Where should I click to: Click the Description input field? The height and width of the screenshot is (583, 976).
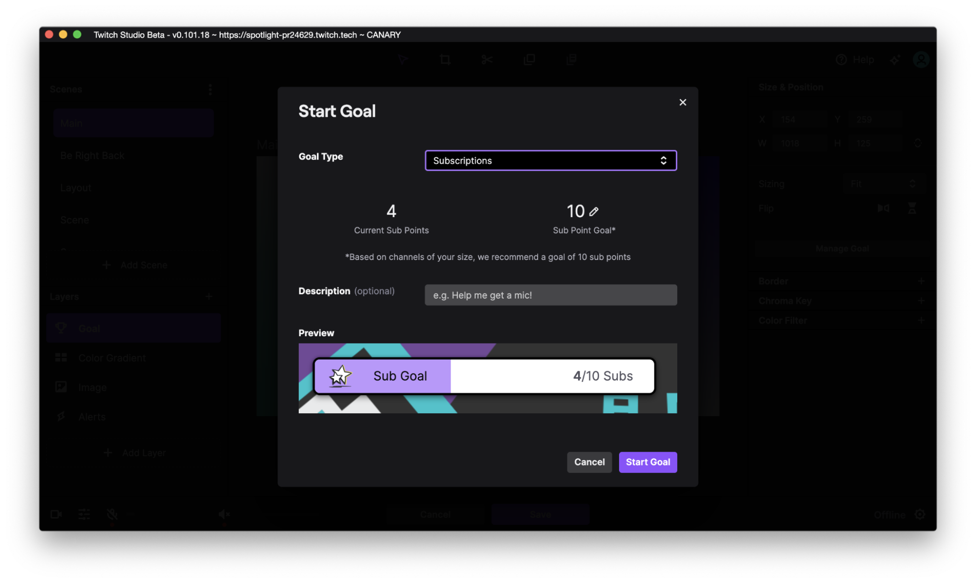point(550,295)
